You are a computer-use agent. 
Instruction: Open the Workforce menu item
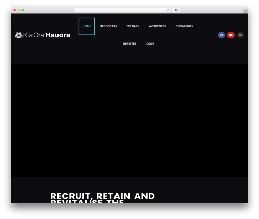point(157,26)
